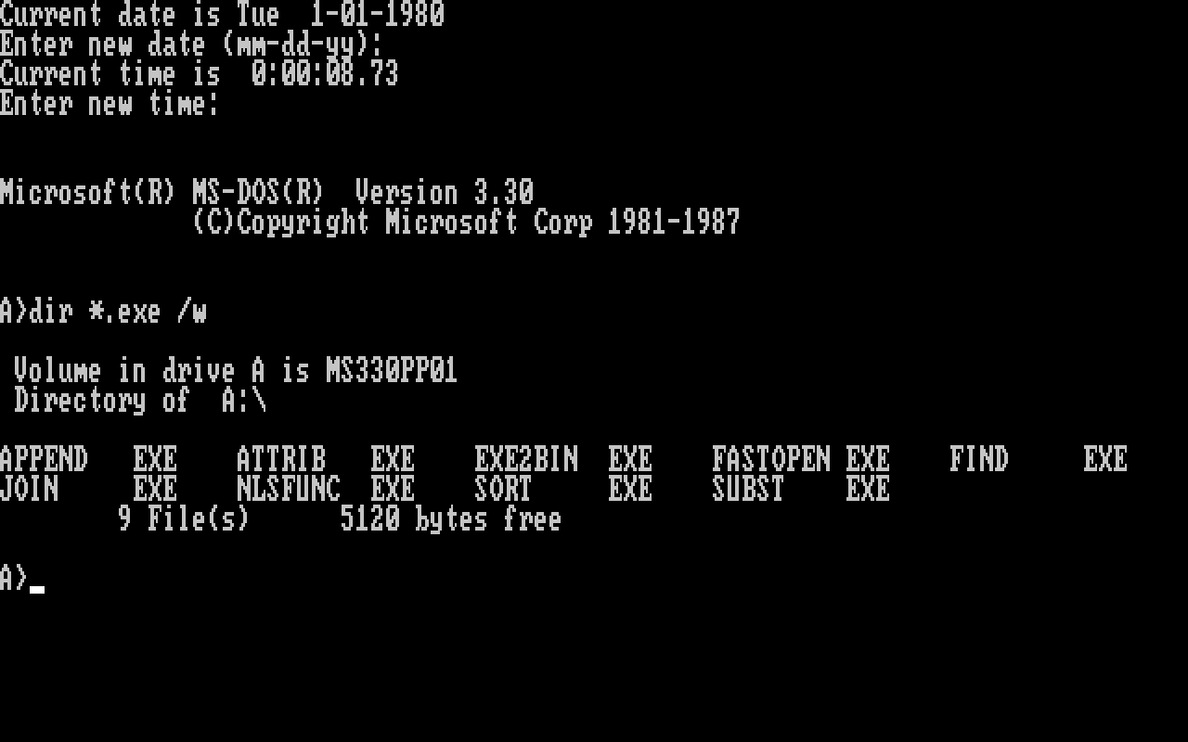Click the SUBST filename

750,490
